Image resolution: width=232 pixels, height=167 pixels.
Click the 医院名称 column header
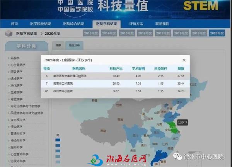[79, 68]
